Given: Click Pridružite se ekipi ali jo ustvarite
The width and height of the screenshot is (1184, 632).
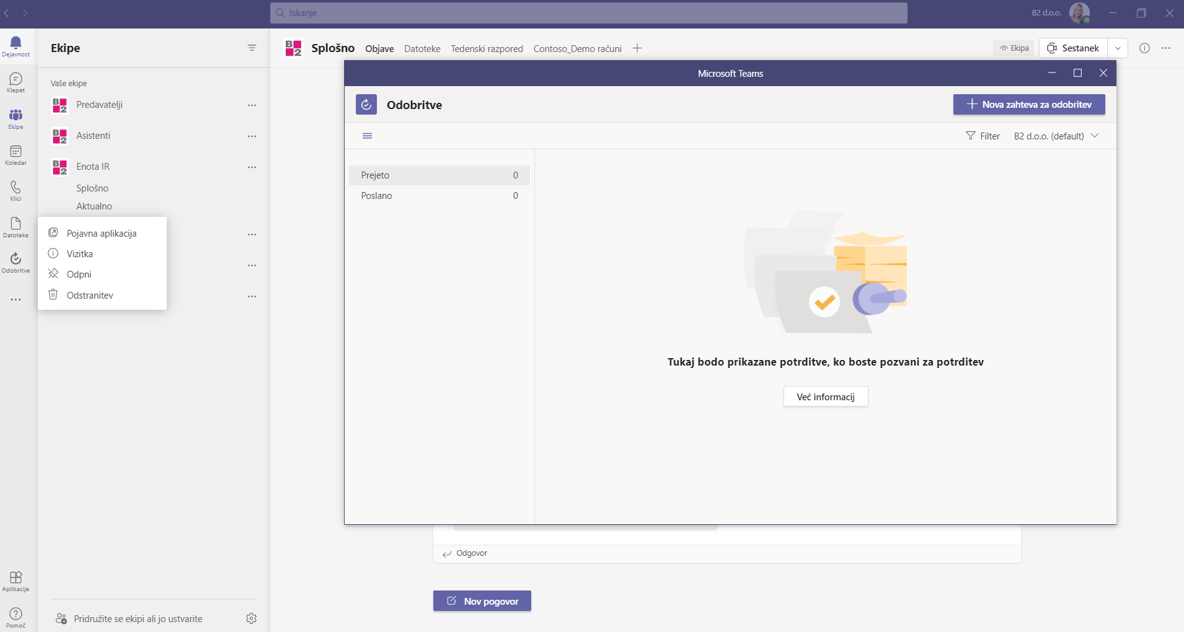Looking at the screenshot, I should [x=129, y=618].
